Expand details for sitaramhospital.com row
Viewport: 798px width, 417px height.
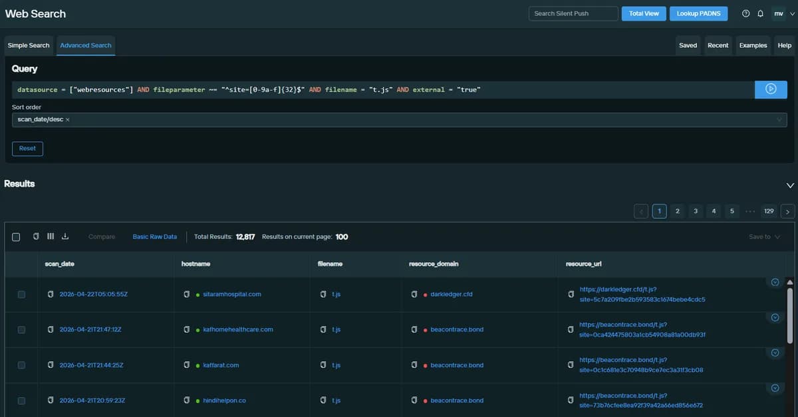tap(775, 282)
